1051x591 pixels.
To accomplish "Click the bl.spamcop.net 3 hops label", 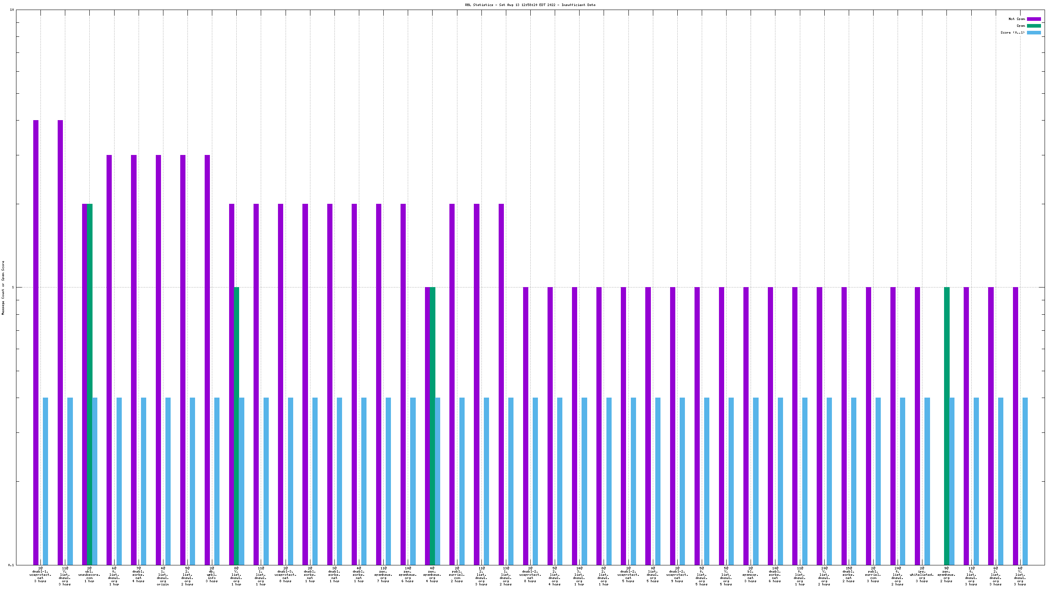I will click(750, 574).
